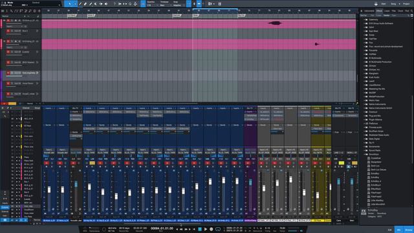Image resolution: width=414 pixels, height=233 pixels.
Task: Click Play in the transport bar
Action: 206,229
